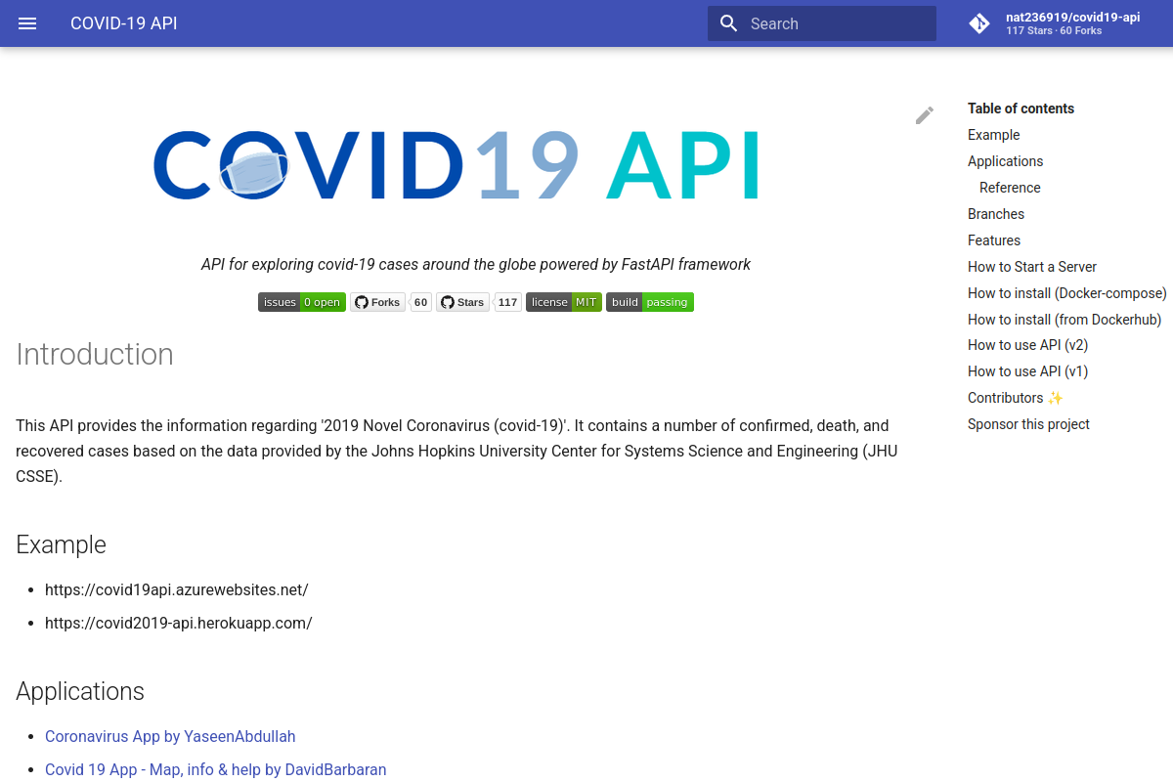Click the GitHub icon on Forks badge
Viewport: 1173px width, 782px height.
361,302
